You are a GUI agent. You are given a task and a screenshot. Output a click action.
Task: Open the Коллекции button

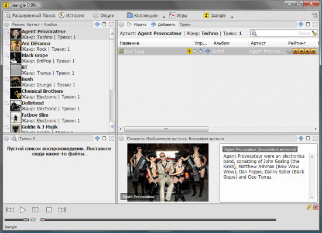pos(142,16)
